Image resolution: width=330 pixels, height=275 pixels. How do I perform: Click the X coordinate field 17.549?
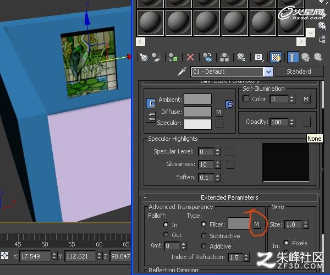35,256
